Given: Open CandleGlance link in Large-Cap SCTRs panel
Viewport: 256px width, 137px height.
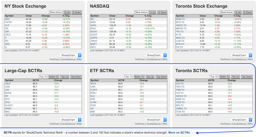Looking at the screenshot, I should click(68, 124).
